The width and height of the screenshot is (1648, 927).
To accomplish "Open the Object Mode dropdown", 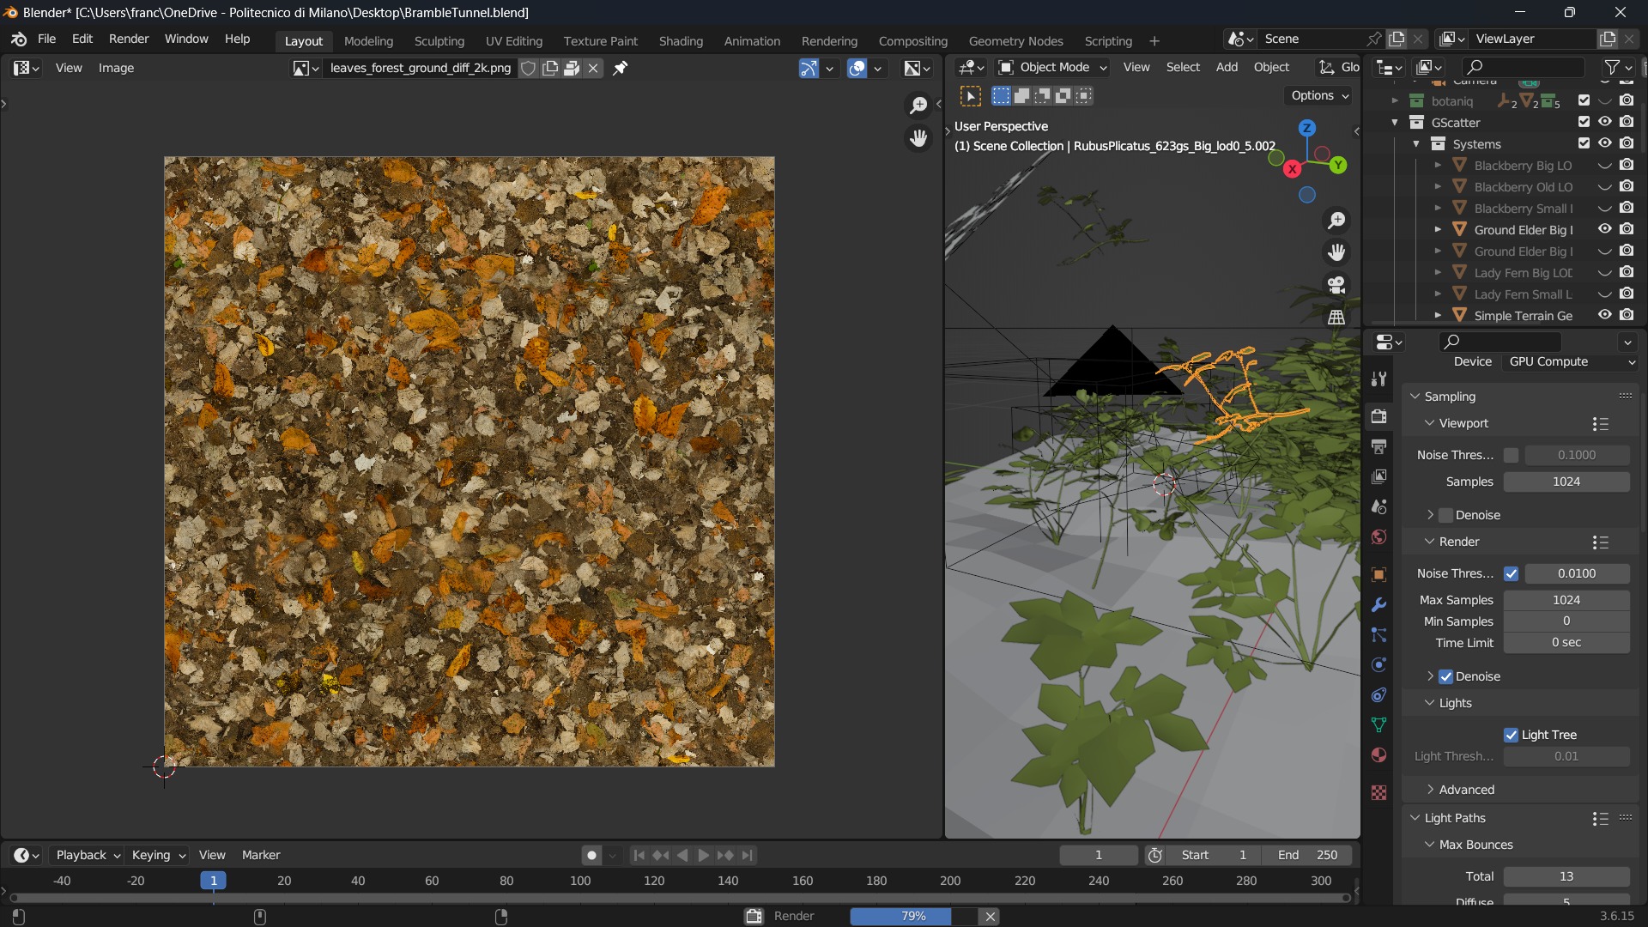I will [x=1053, y=67].
